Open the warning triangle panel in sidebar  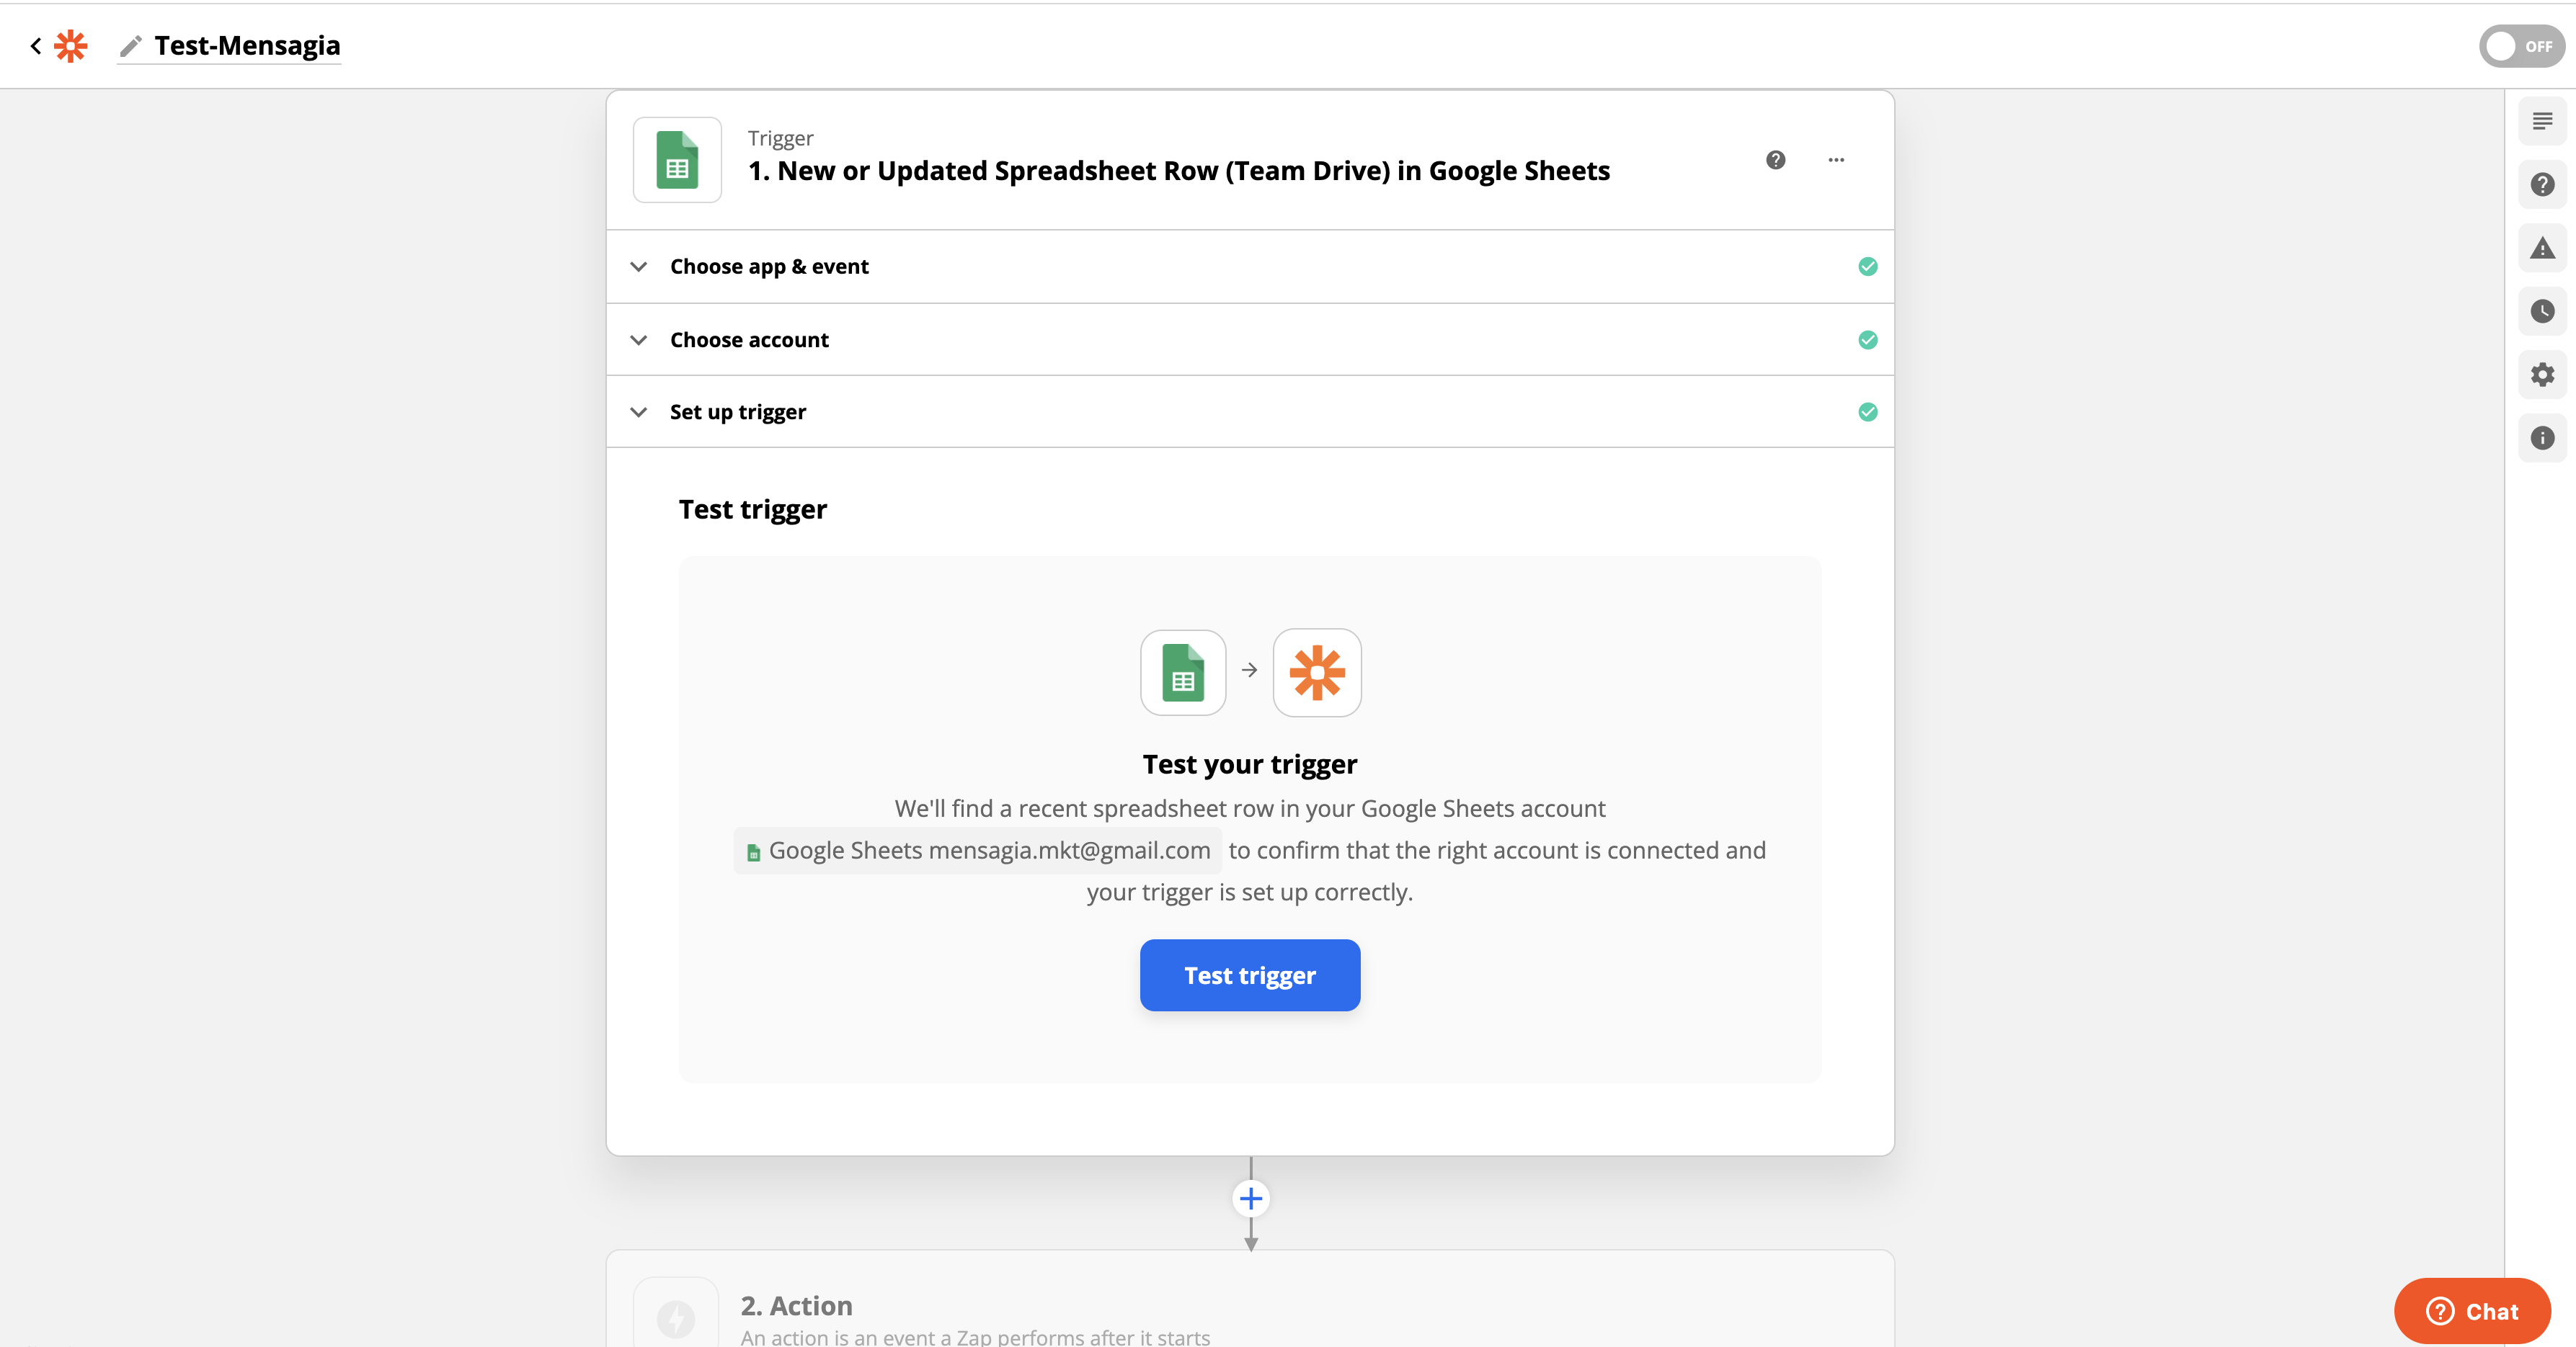(2542, 249)
